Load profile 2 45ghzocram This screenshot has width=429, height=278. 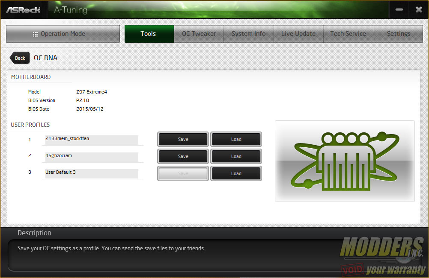(x=236, y=156)
